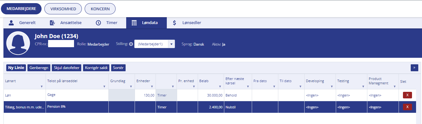Viewport: 422px width, 124px height.
Task: Open filter for Til dato column
Action: coord(300,87)
